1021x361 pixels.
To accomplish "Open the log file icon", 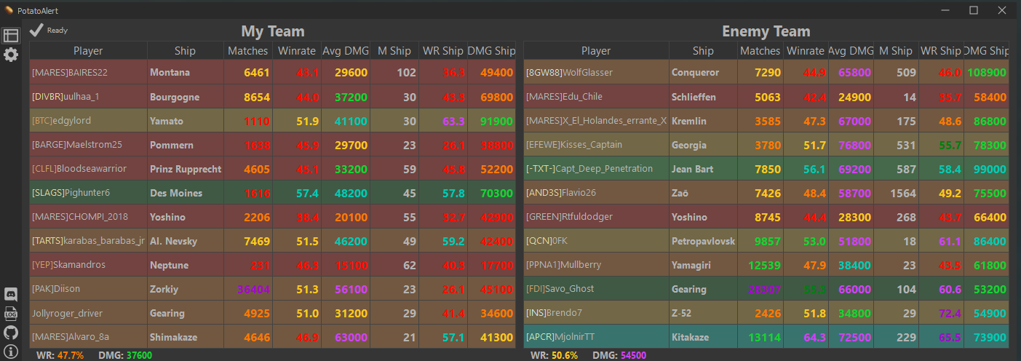I will (11, 314).
